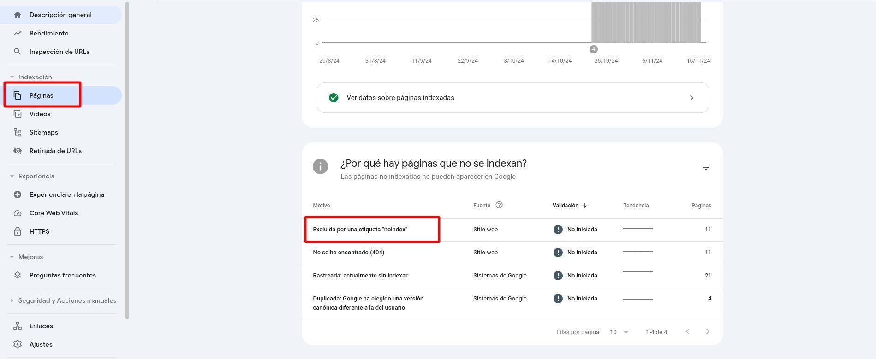
Task: Sort by the Validación column arrow
Action: pyautogui.click(x=584, y=206)
